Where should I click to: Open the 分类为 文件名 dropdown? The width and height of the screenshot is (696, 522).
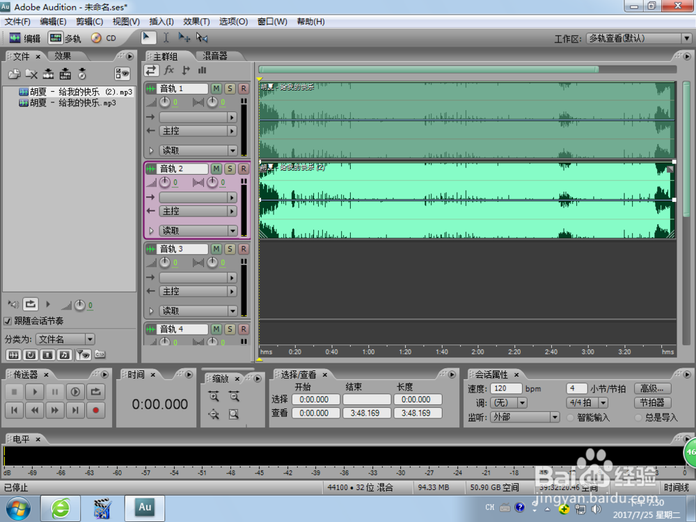pos(65,339)
